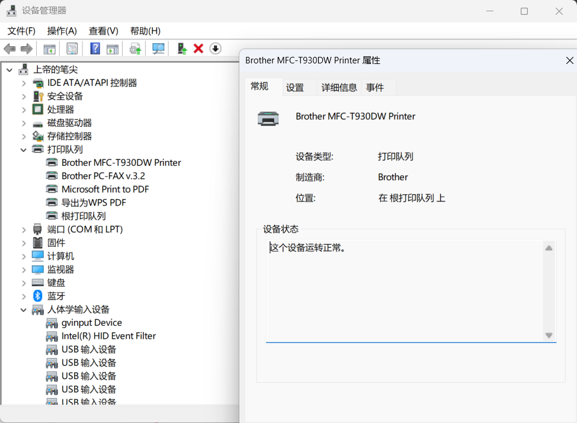Open the 帮助(H) menu

pos(145,31)
